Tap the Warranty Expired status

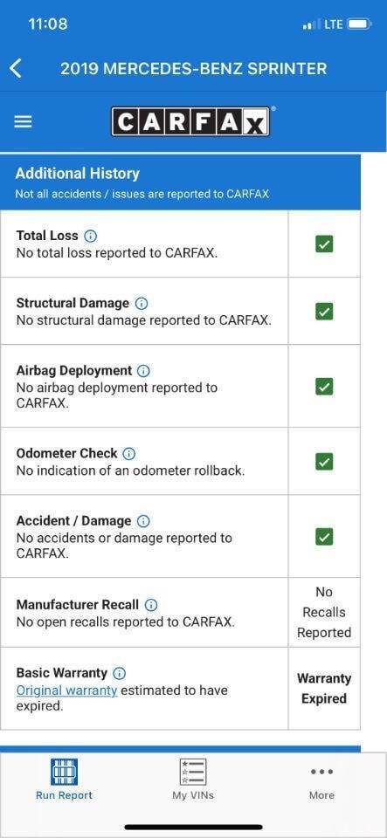(324, 689)
